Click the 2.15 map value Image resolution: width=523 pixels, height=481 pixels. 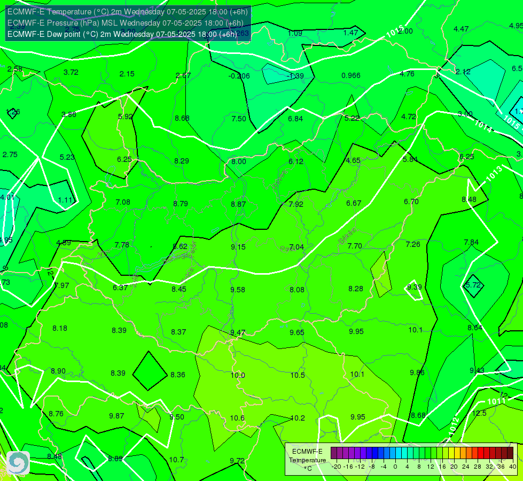[127, 74]
